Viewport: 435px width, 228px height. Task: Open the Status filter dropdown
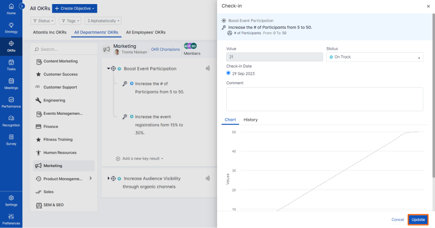[x=43, y=21]
